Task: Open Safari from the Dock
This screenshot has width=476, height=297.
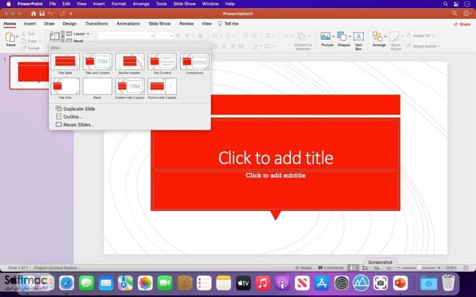Action: (x=67, y=283)
